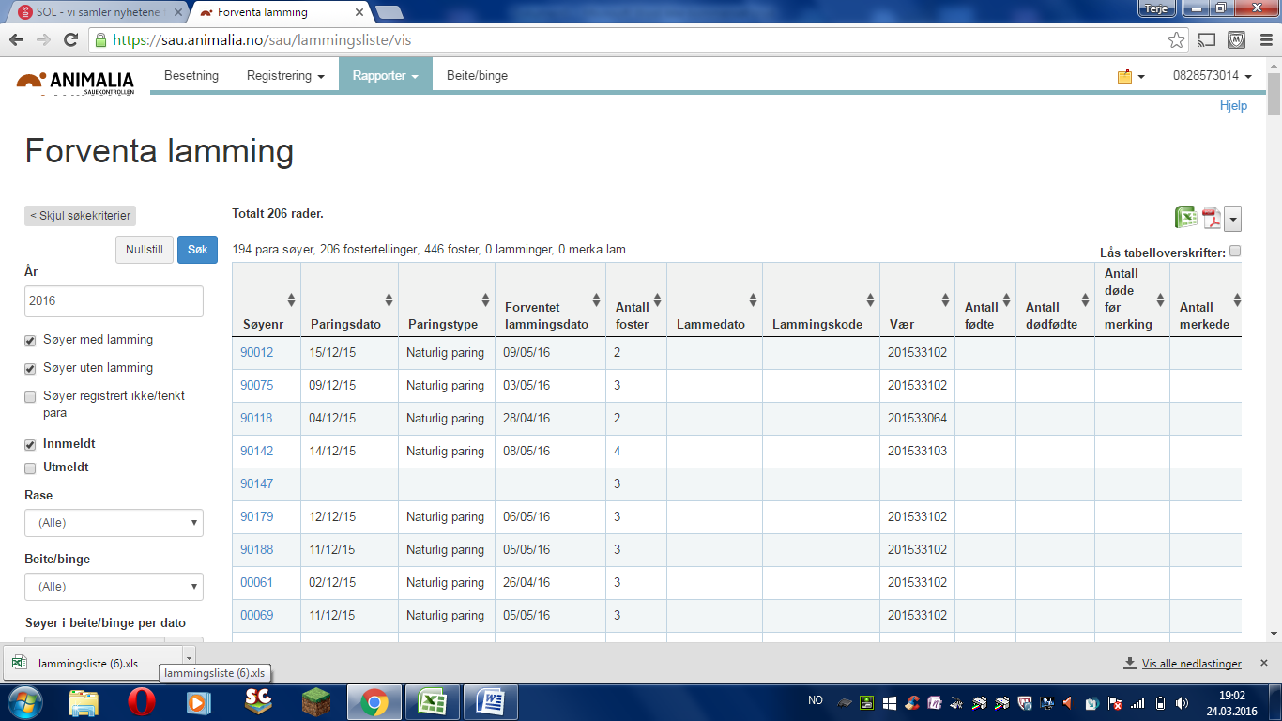The image size is (1282, 721).
Task: Close the downloads bar
Action: pyautogui.click(x=1264, y=663)
